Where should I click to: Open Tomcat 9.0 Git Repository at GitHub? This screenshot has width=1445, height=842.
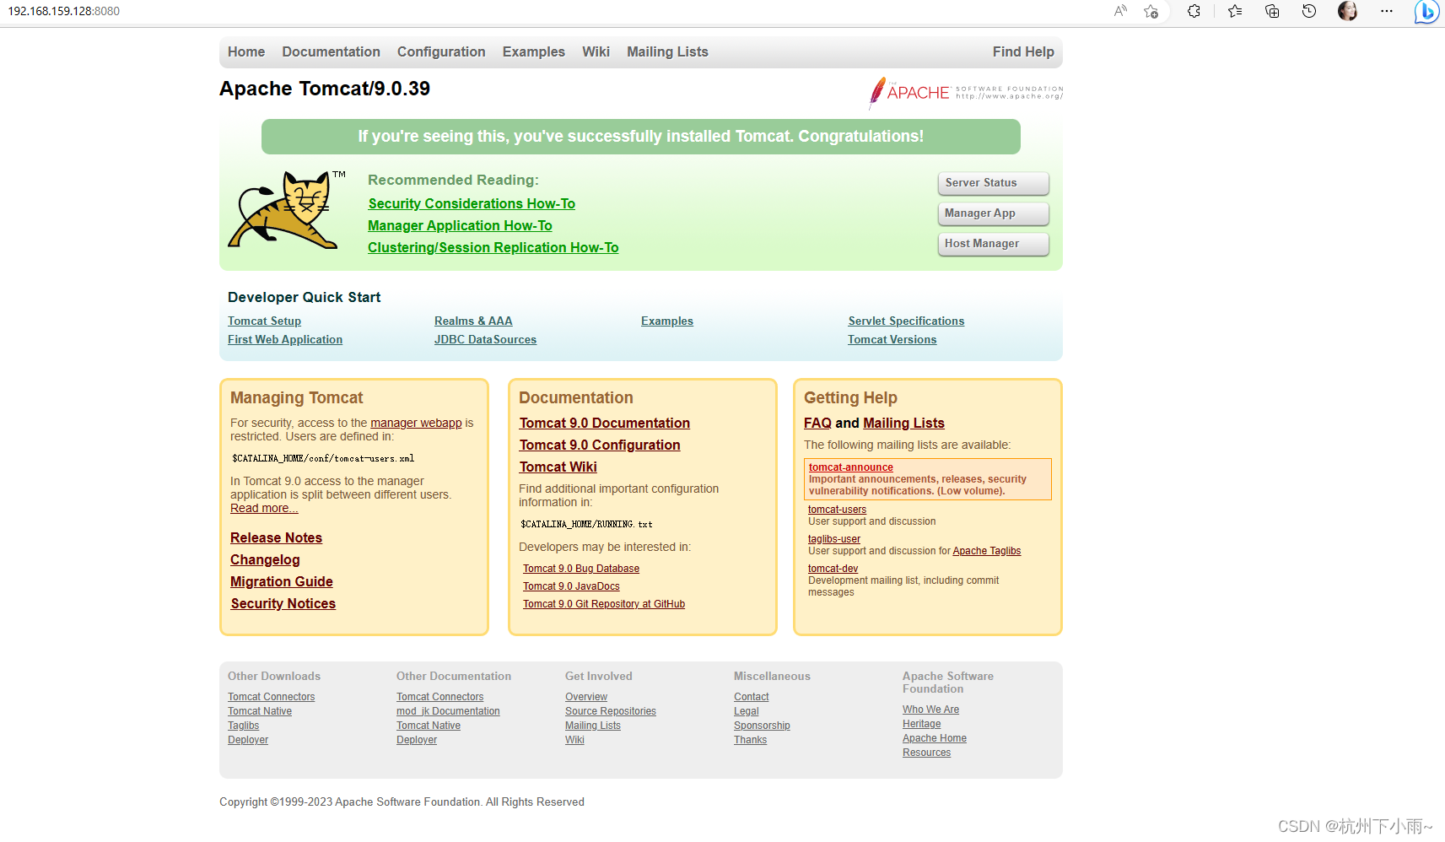tap(604, 604)
